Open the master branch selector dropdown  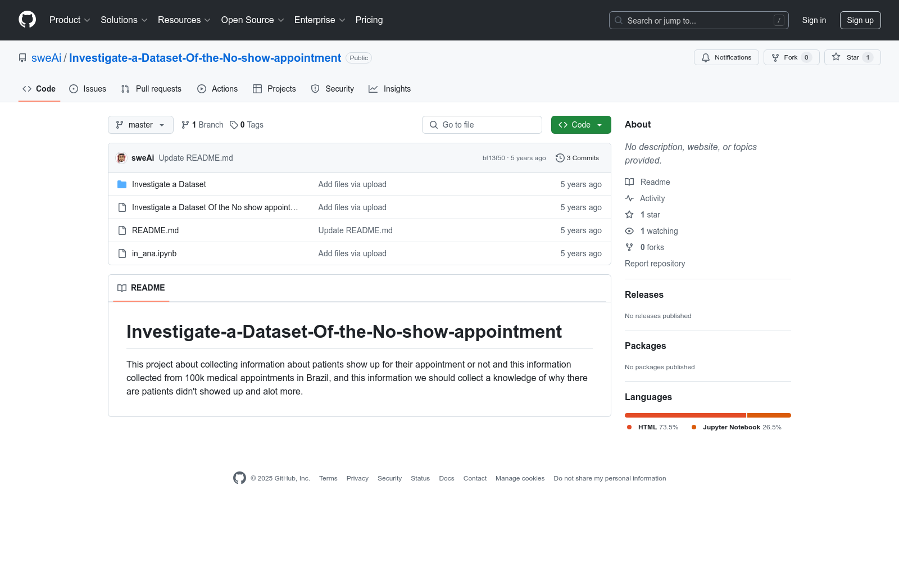140,125
